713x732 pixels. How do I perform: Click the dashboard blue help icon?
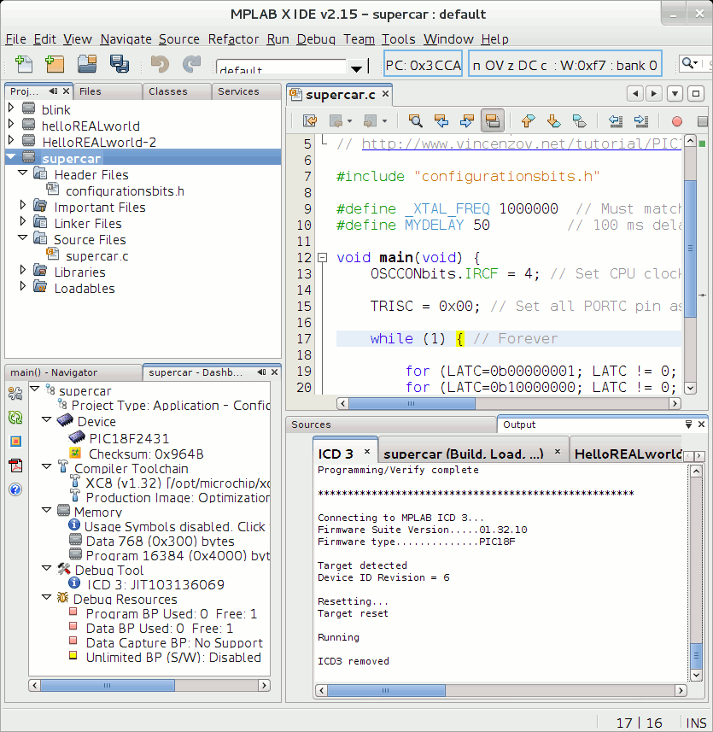pyautogui.click(x=15, y=489)
